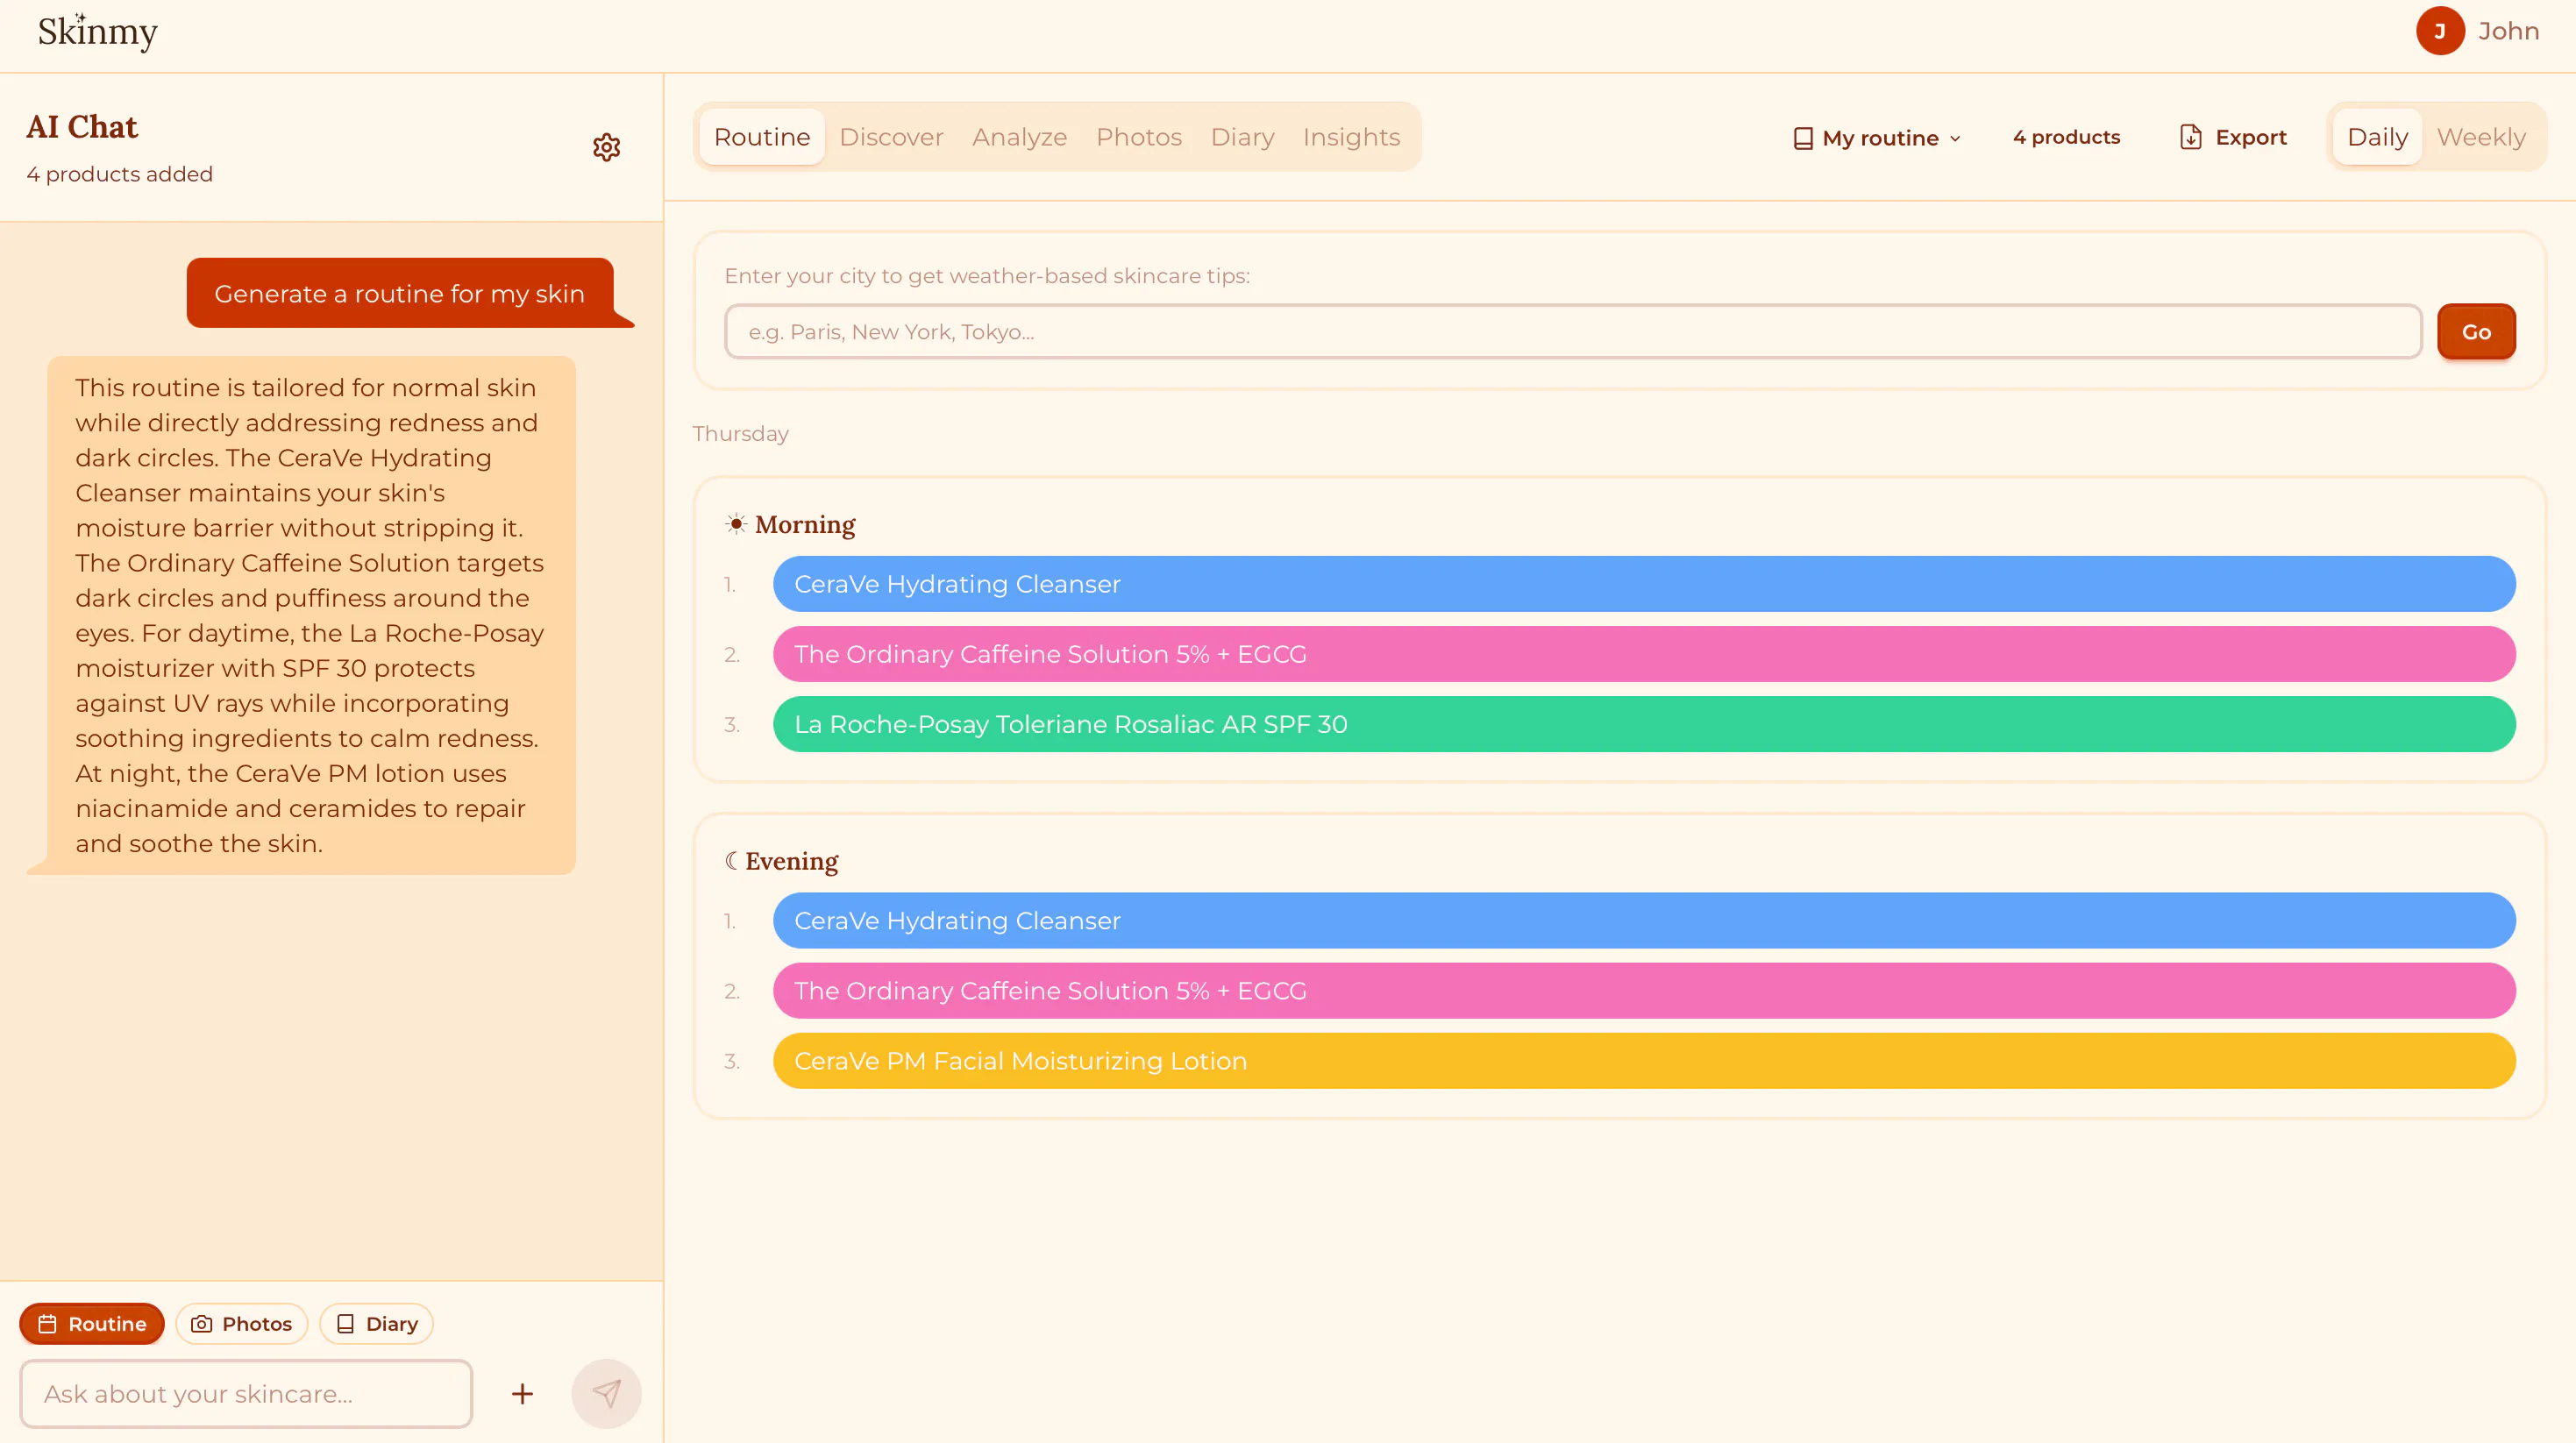
Task: Click the Skinmy logo
Action: tap(97, 32)
